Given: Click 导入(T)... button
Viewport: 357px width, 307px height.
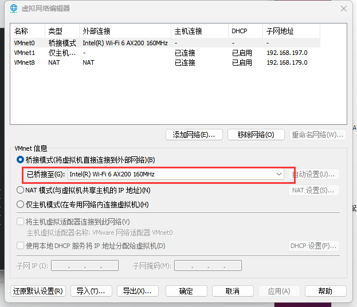Looking at the screenshot, I should (x=91, y=291).
